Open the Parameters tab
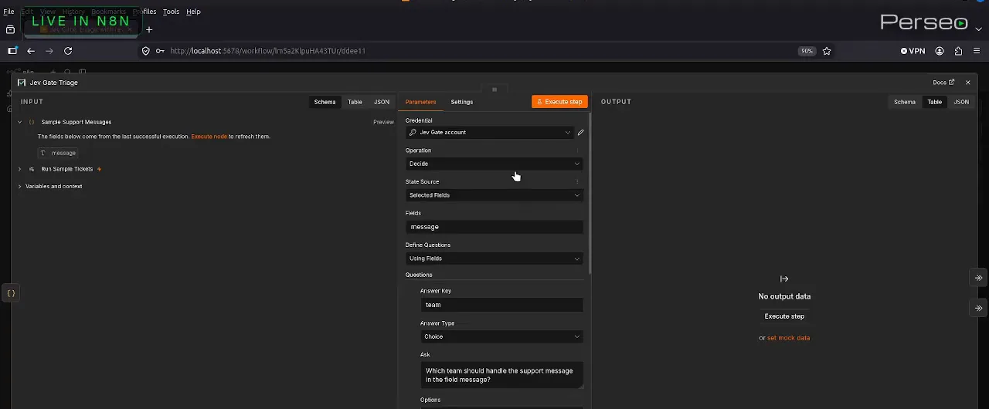The image size is (989, 409). click(x=420, y=102)
